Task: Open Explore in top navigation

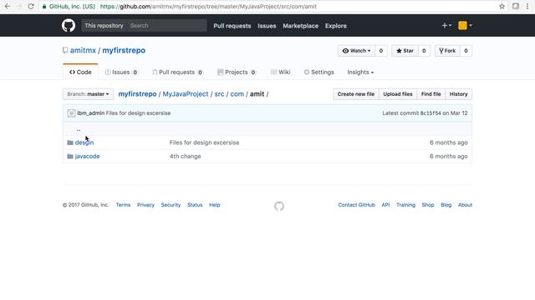Action: (x=336, y=26)
